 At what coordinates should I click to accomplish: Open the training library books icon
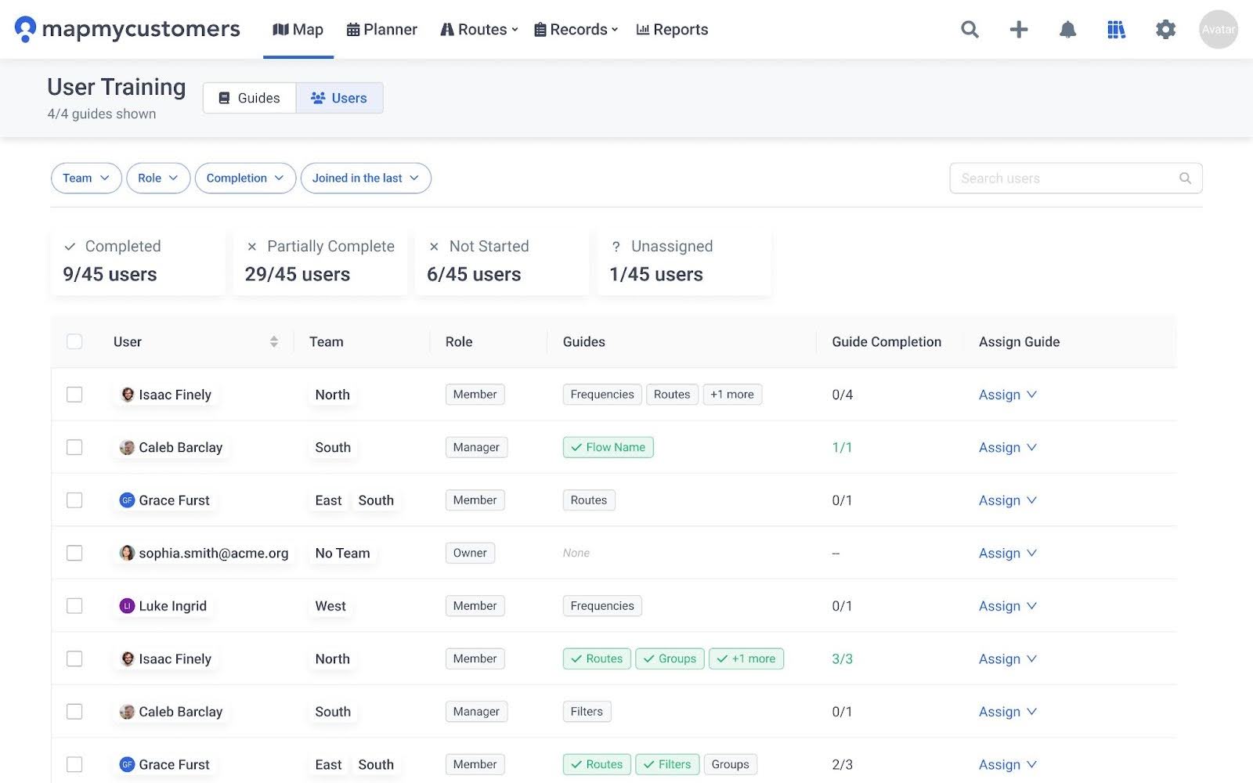tap(1116, 30)
